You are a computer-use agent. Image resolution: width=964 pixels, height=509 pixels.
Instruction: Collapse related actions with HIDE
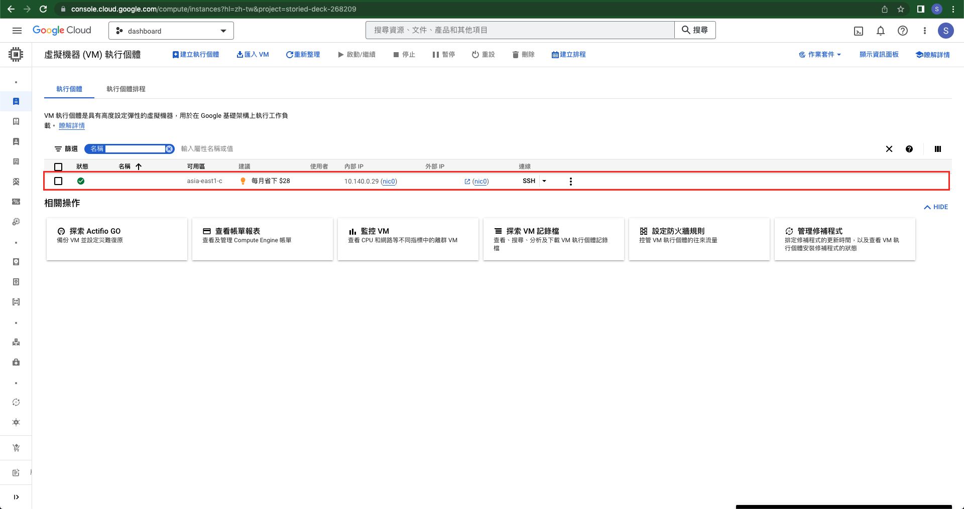click(936, 207)
